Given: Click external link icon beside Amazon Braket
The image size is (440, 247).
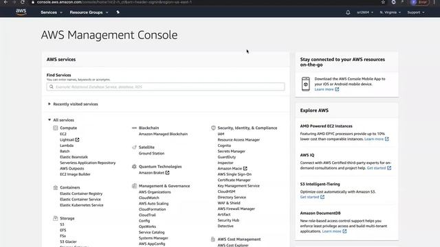Looking at the screenshot, I should point(167,173).
